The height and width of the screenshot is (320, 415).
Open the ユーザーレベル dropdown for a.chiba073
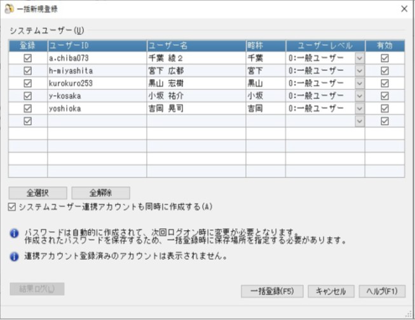point(359,58)
